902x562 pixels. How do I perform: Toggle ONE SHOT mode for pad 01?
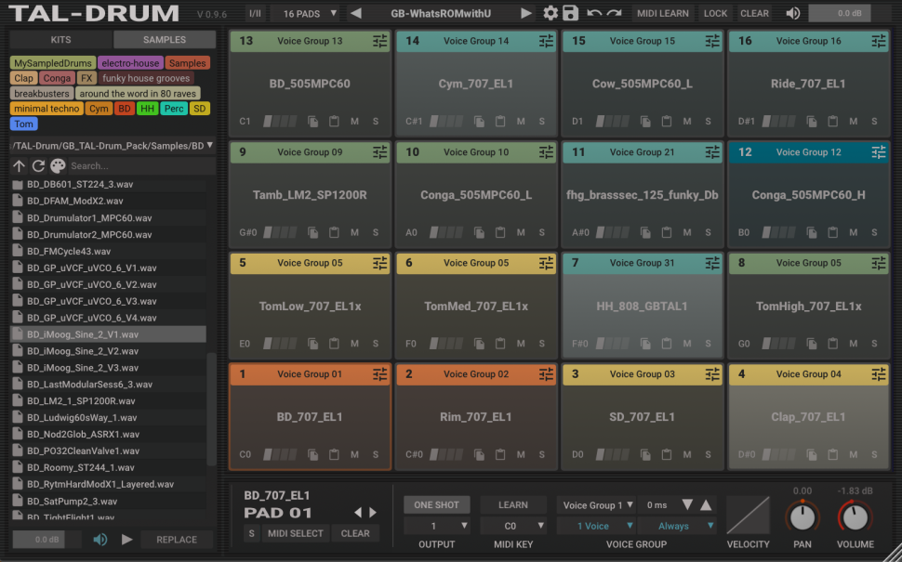436,504
